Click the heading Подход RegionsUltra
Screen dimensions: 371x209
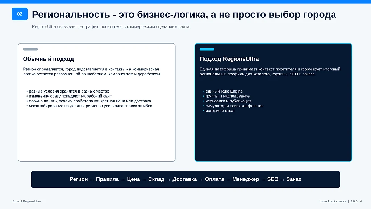click(x=229, y=59)
